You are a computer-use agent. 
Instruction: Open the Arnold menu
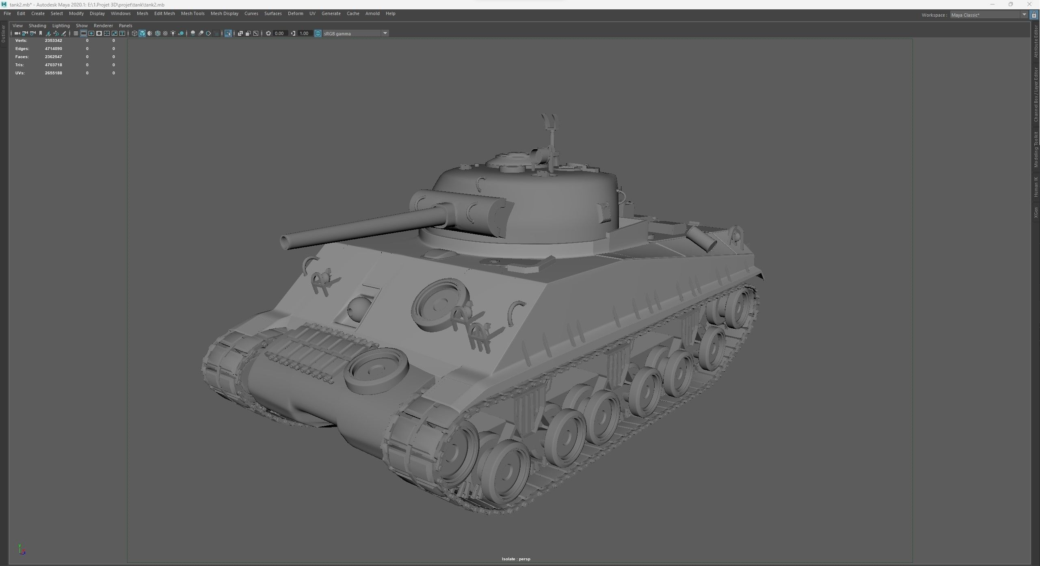372,13
